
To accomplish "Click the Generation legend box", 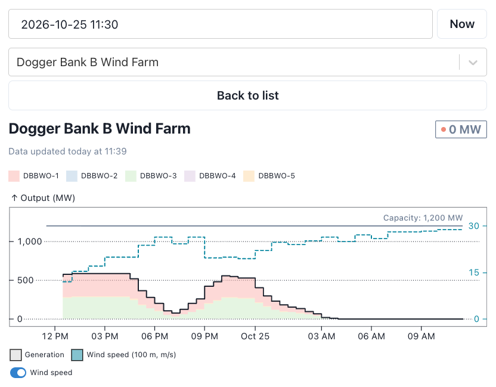I will pos(15,355).
